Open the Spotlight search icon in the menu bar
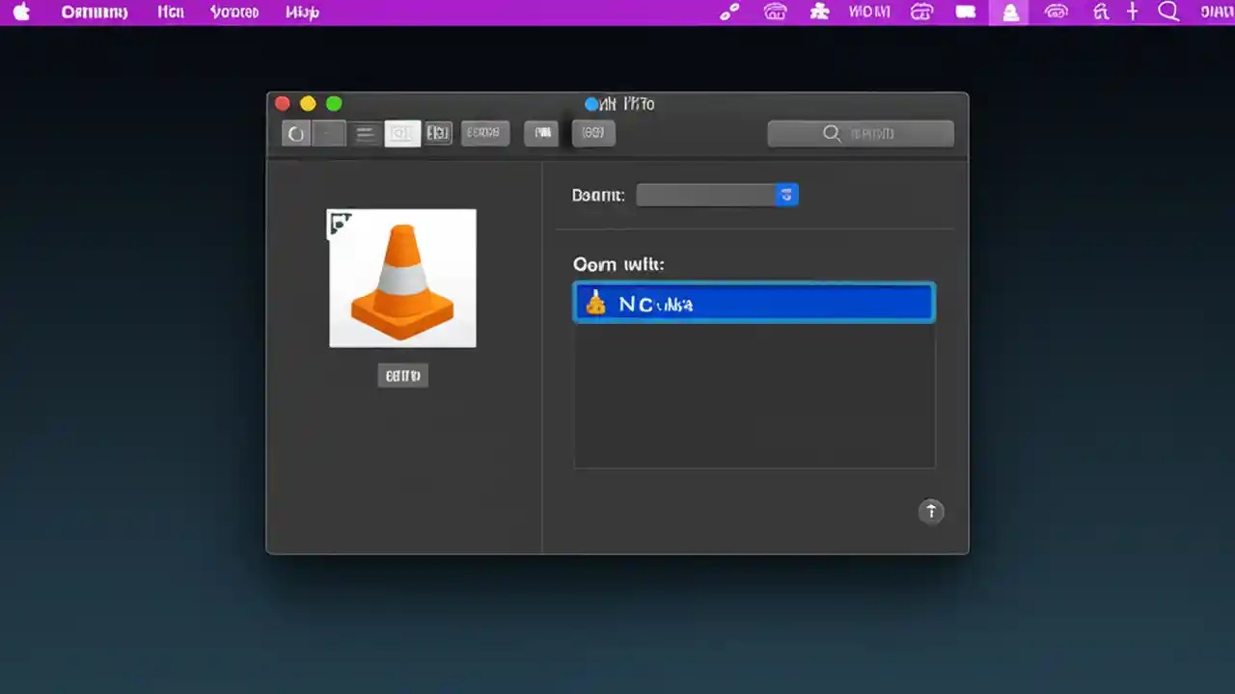The image size is (1235, 694). (1168, 12)
